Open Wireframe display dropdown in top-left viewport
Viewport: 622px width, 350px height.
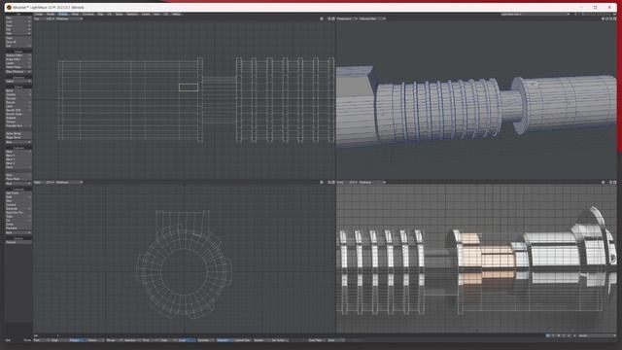(69, 18)
